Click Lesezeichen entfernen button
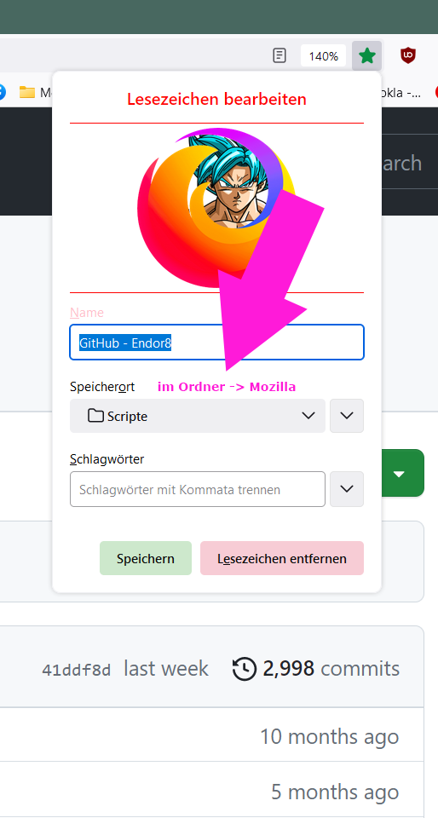Image resolution: width=438 pixels, height=818 pixels. click(x=282, y=558)
